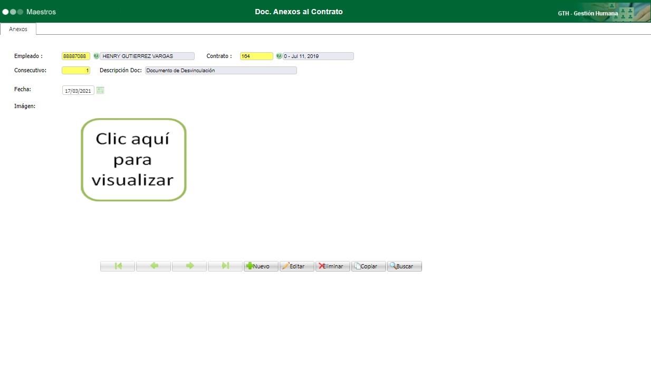Click the Clic aquí para visualizar image
The width and height of the screenshot is (651, 368).
tap(133, 160)
